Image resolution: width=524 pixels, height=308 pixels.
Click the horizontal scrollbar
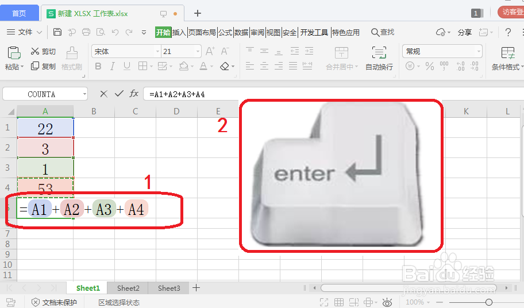[409, 288]
